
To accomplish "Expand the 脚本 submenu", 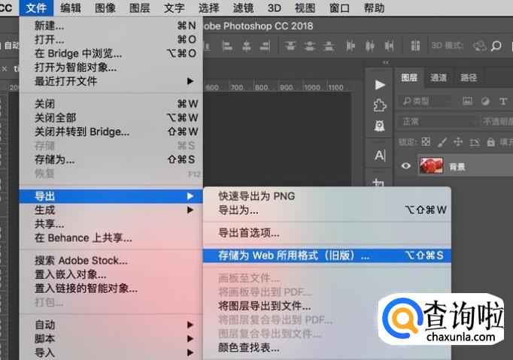I will tap(111, 339).
